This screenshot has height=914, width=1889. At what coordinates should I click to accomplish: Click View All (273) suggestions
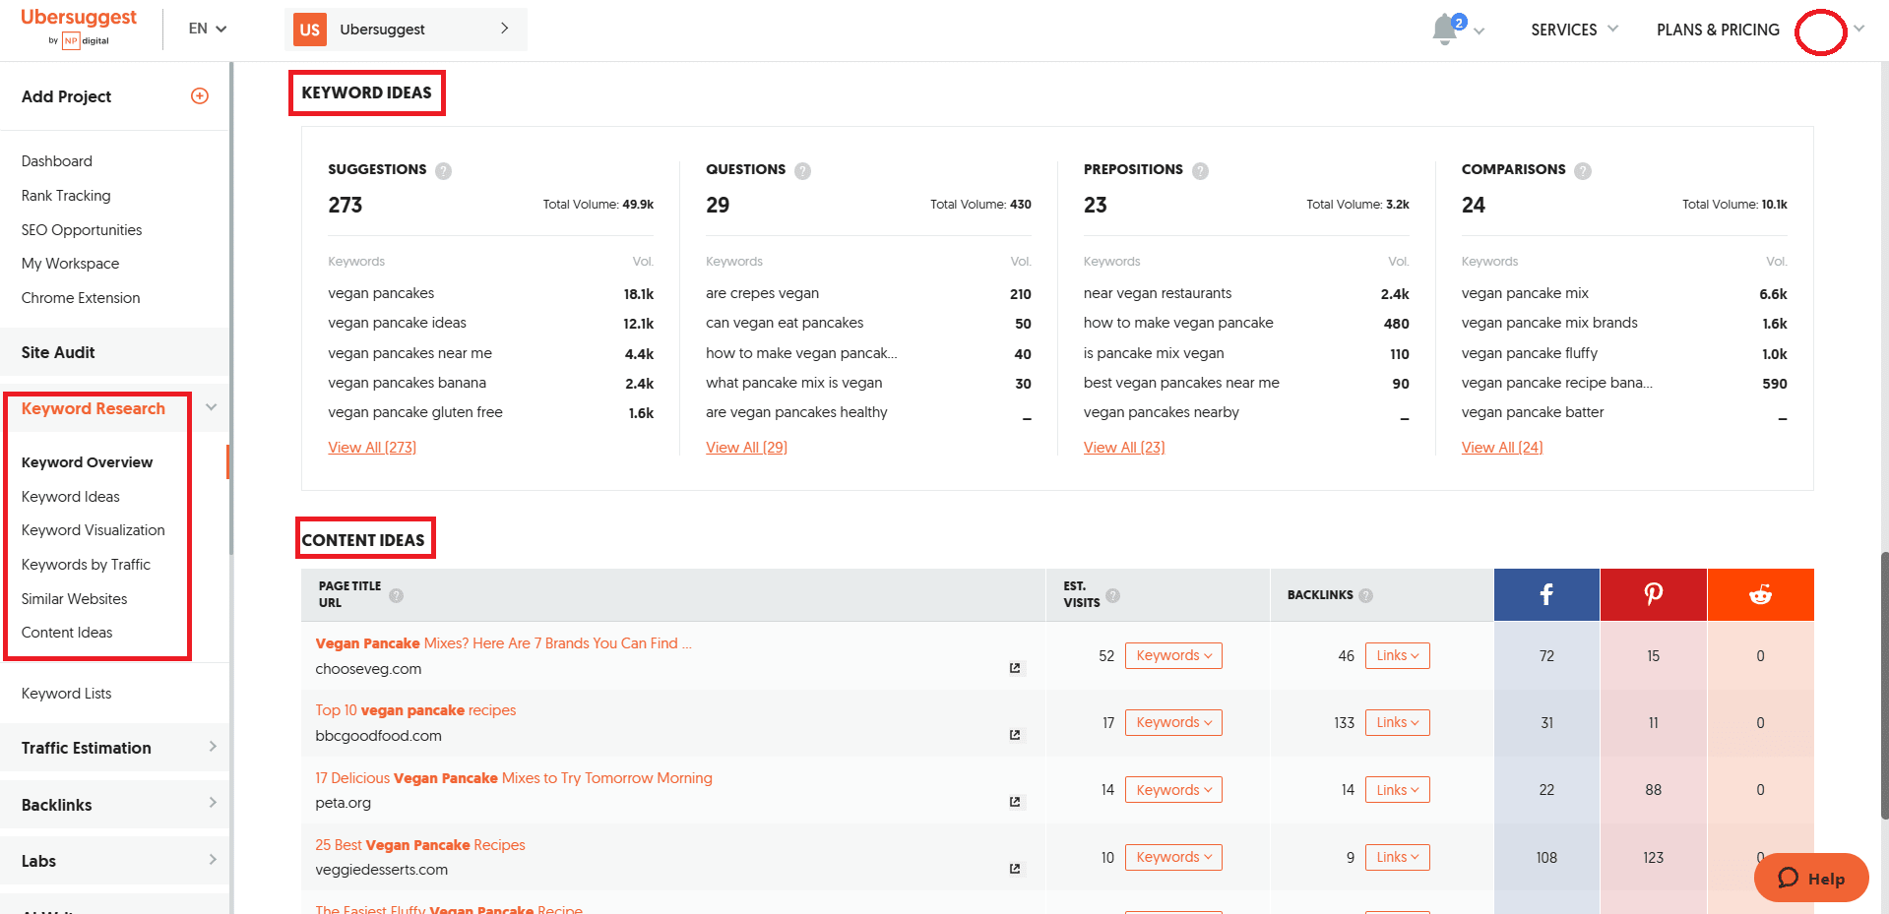tap(372, 448)
